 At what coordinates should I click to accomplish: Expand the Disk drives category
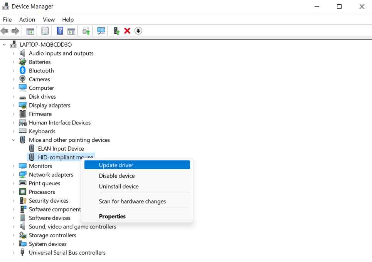point(13,97)
